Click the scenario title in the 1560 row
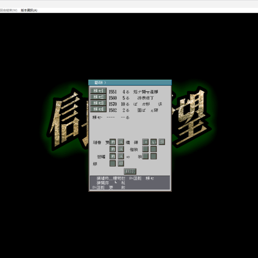This screenshot has width=258, height=258. tap(146, 98)
